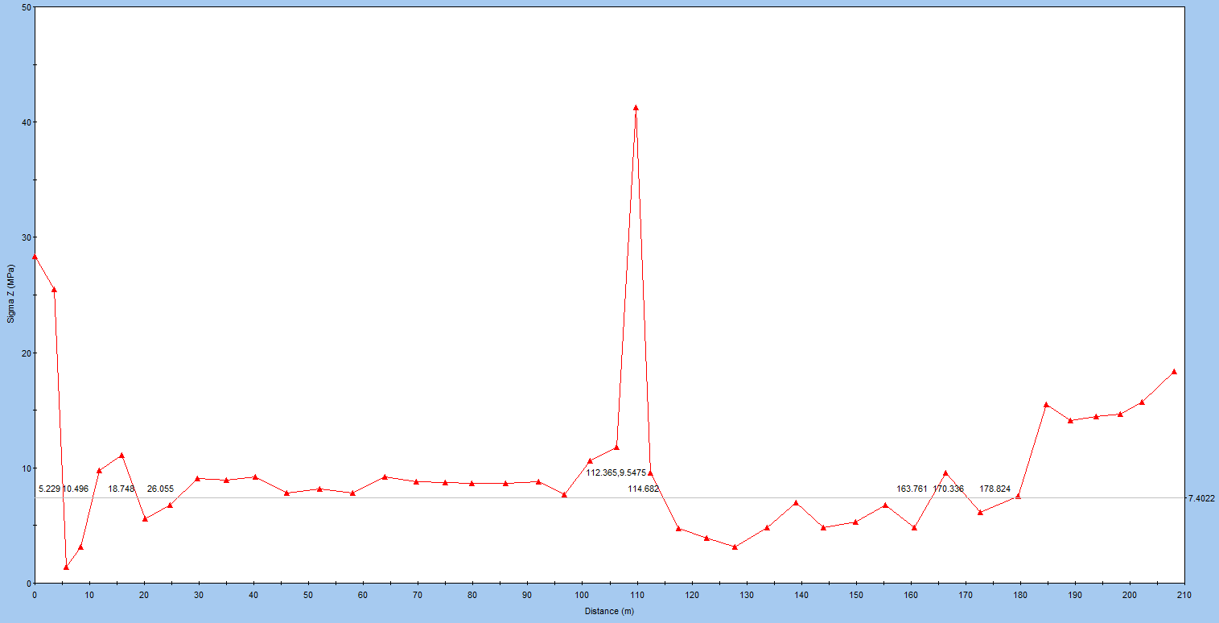Click the '70' distance axis tick label
This screenshot has height=623, width=1219.
418,595
